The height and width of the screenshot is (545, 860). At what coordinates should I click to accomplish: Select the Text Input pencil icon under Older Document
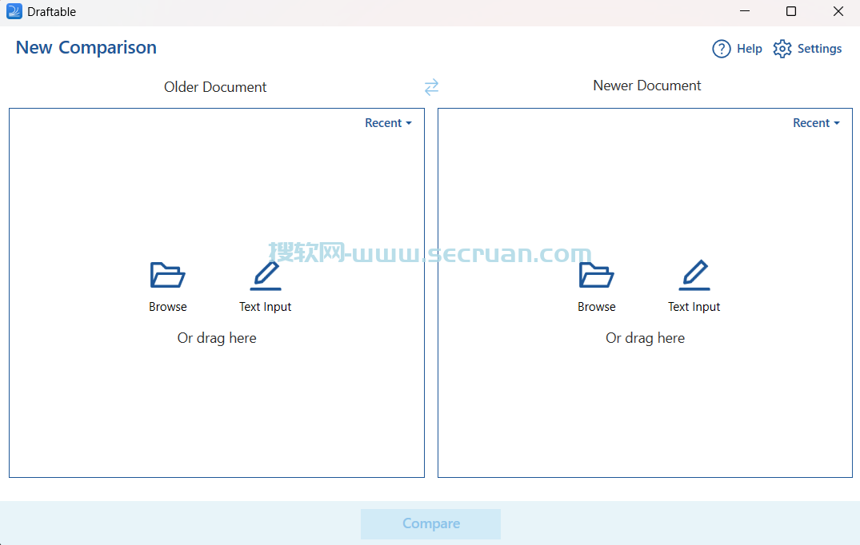pyautogui.click(x=266, y=275)
